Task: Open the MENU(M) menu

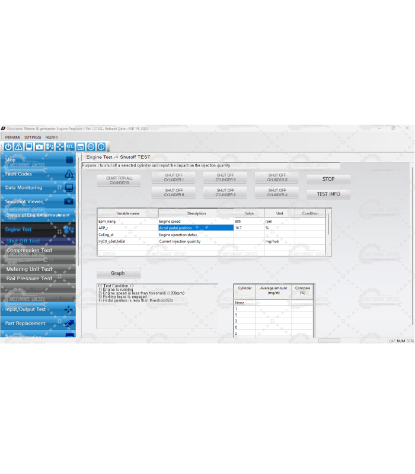Action: click(x=12, y=137)
